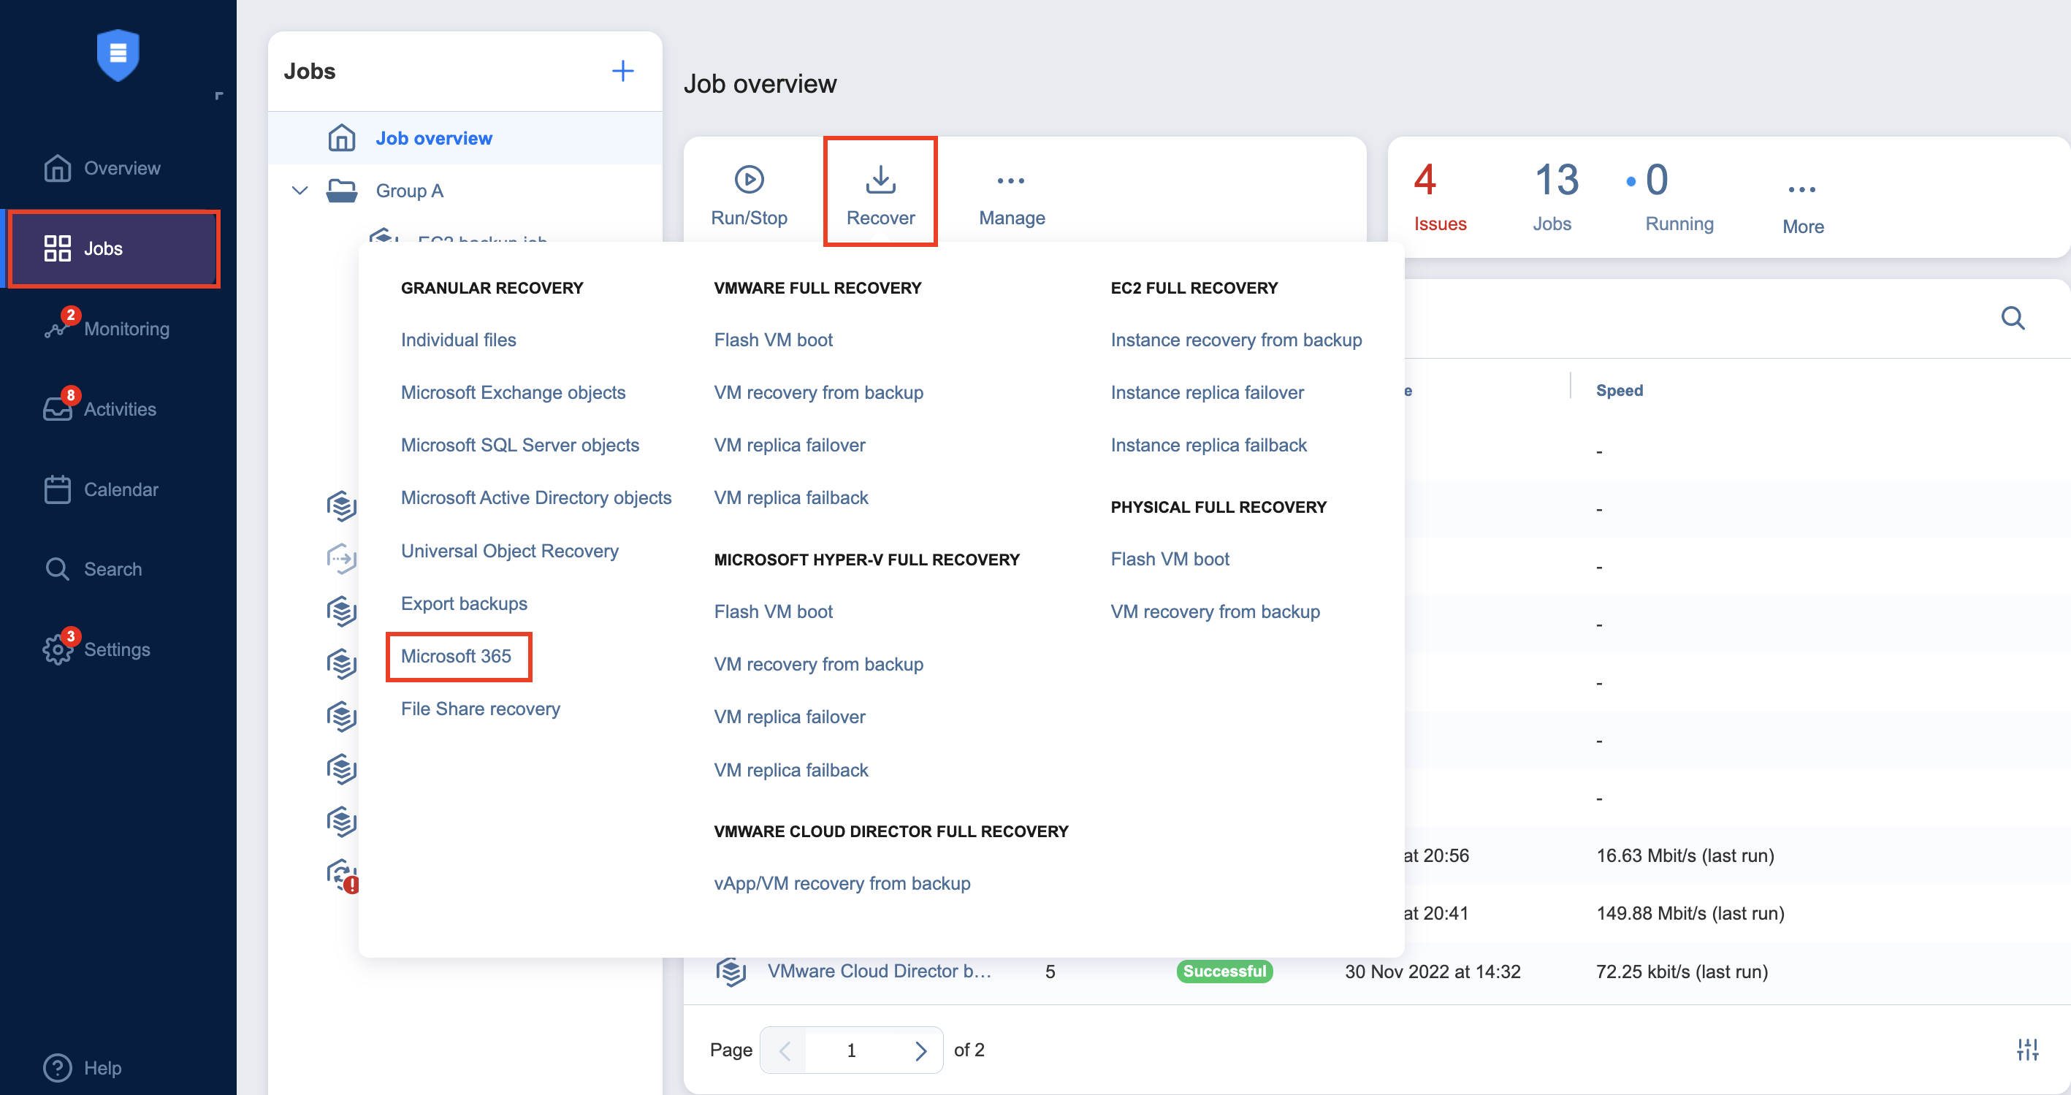The height and width of the screenshot is (1095, 2071).
Task: Go to next page arrow
Action: (920, 1050)
